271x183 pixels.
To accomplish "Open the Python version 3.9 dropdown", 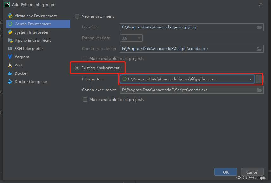I will coord(131,38).
